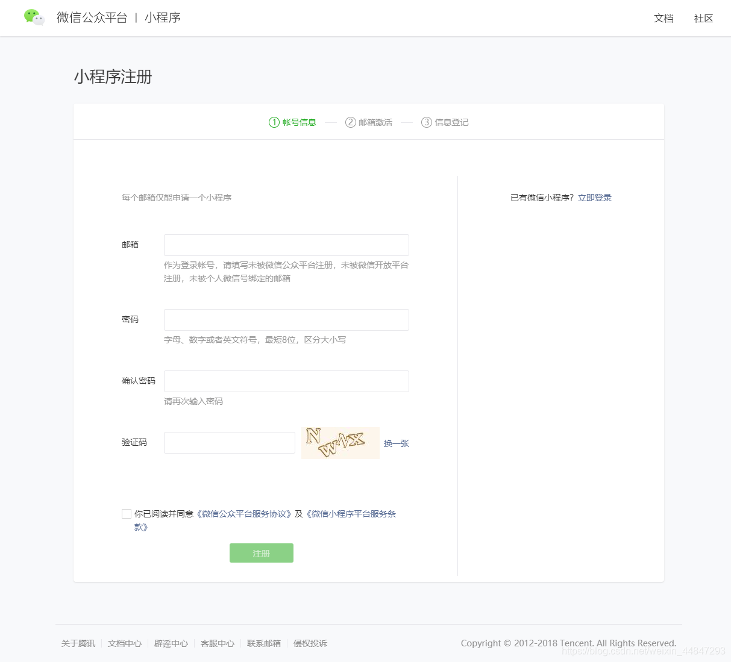Open 联系邮箱 footer link

point(264,643)
